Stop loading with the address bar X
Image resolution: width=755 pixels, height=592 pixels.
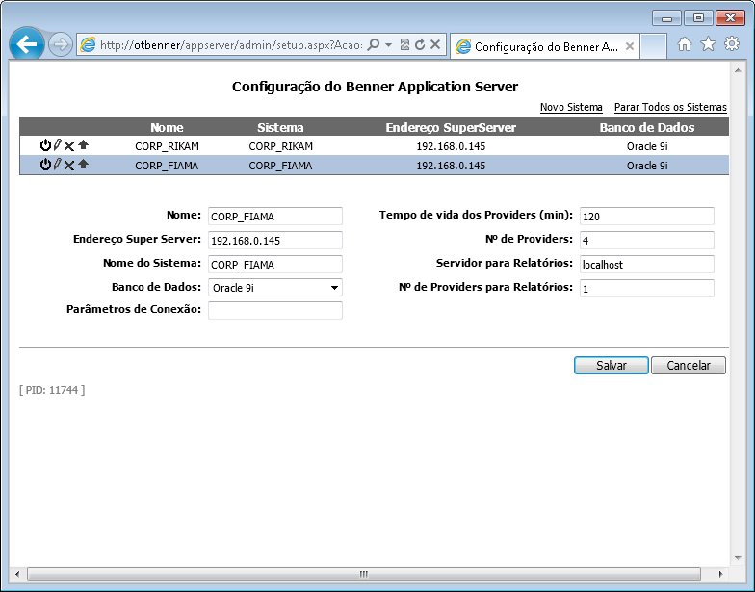pos(435,44)
